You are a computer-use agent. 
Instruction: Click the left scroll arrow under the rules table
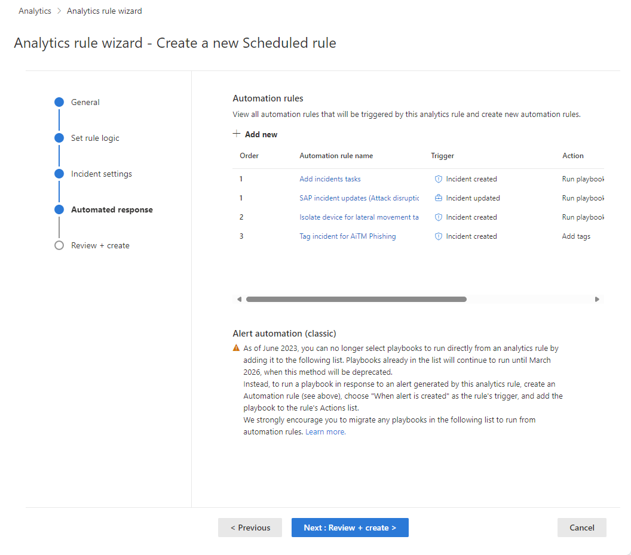click(240, 299)
